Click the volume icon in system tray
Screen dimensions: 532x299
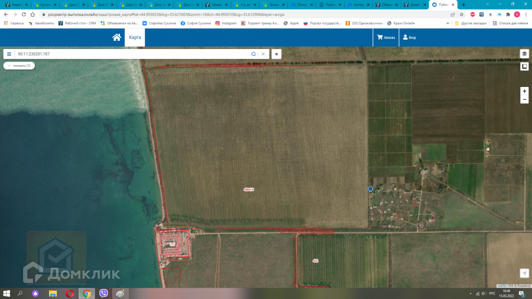coord(484,294)
